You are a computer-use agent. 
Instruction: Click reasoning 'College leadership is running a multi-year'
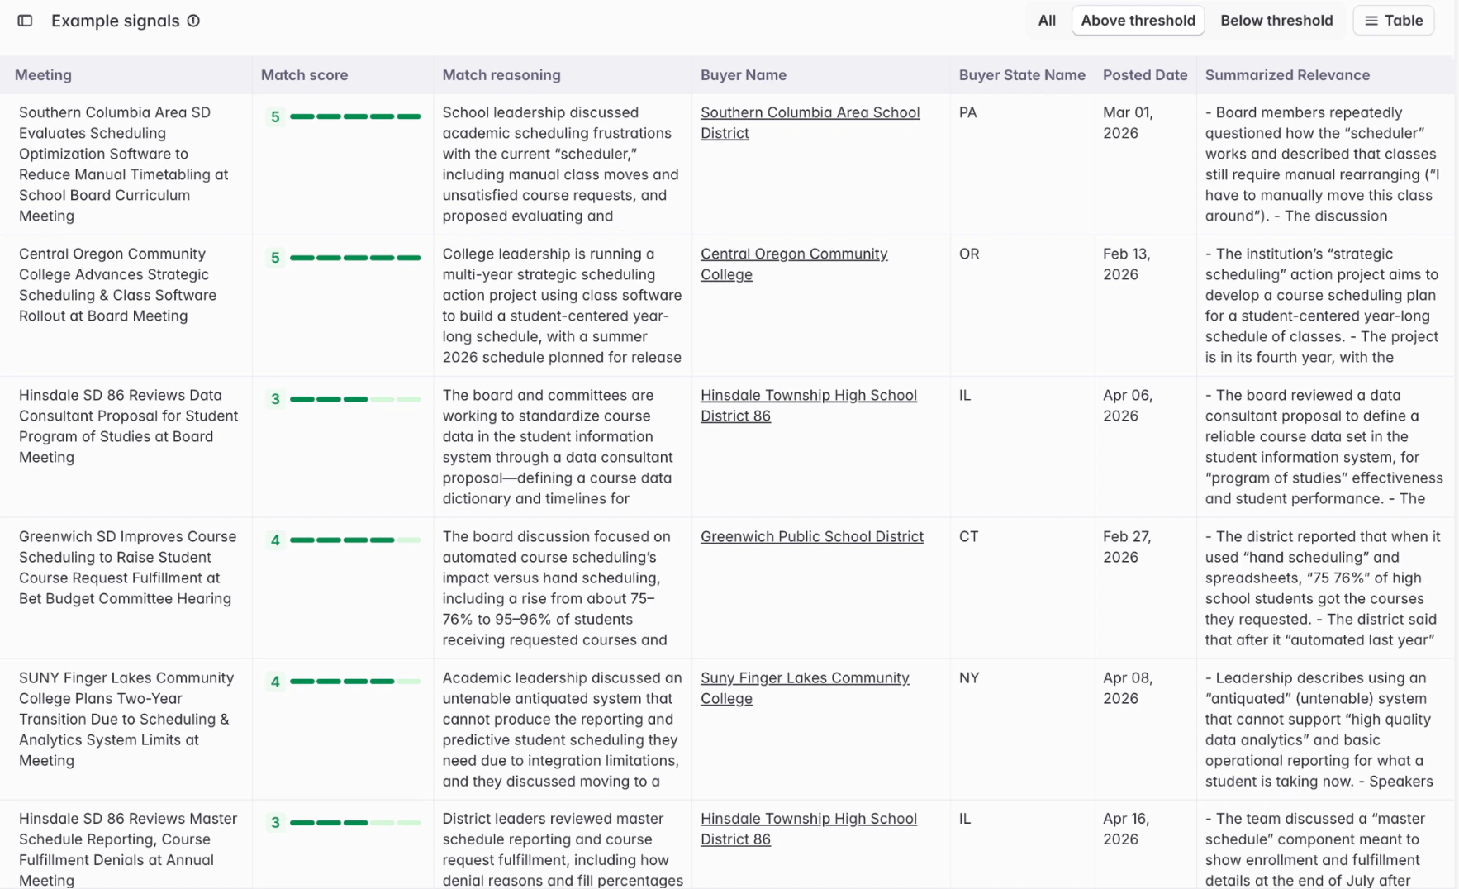(563, 306)
